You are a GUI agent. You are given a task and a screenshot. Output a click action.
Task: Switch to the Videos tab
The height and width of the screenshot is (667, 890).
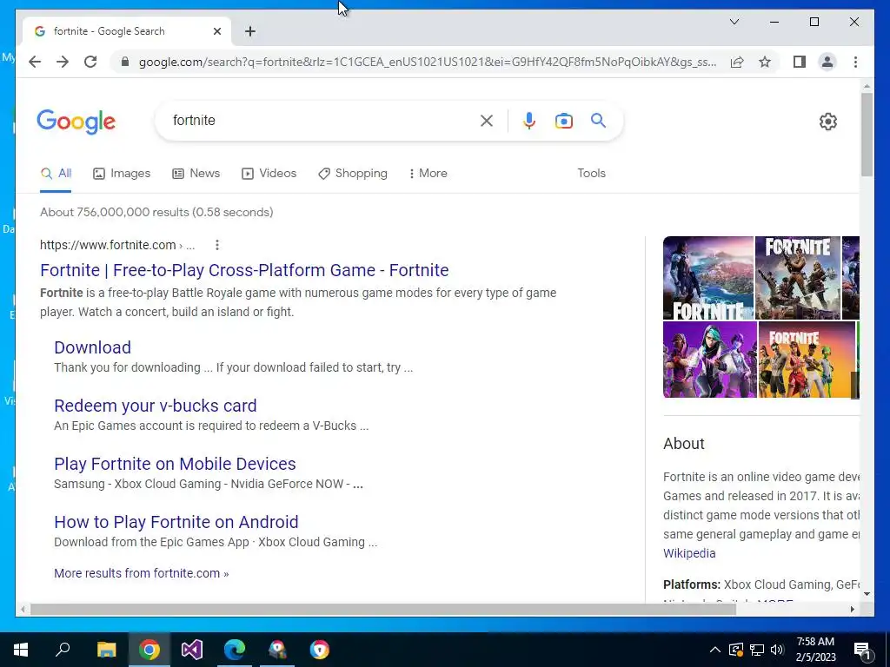(x=269, y=174)
